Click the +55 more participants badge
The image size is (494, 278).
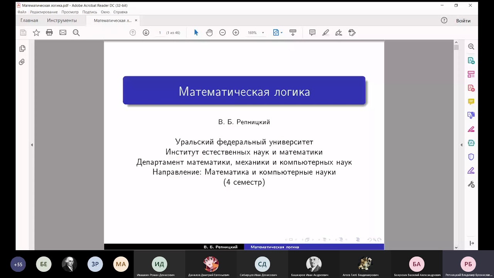(18, 264)
